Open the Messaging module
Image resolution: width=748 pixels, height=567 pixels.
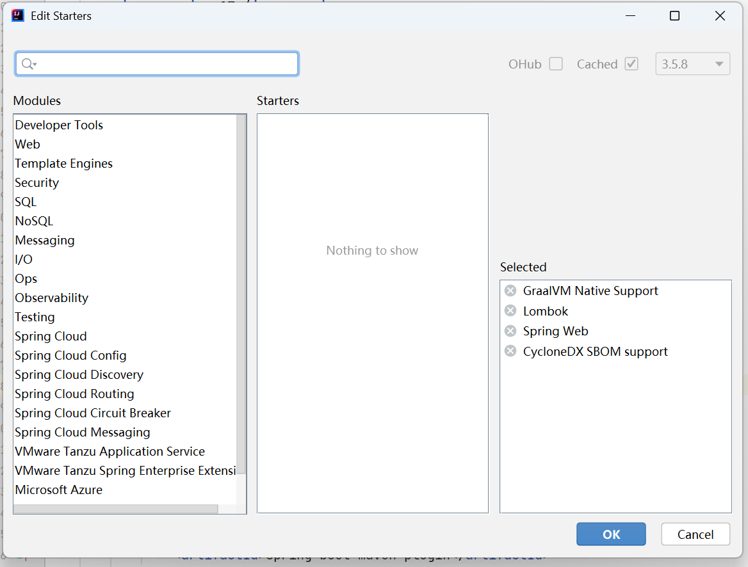pyautogui.click(x=126, y=240)
